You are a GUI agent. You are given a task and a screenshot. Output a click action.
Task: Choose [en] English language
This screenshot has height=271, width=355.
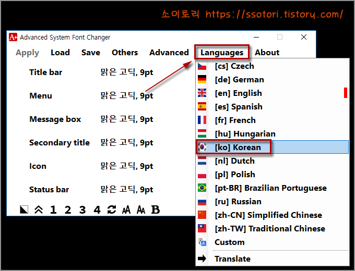click(273, 93)
